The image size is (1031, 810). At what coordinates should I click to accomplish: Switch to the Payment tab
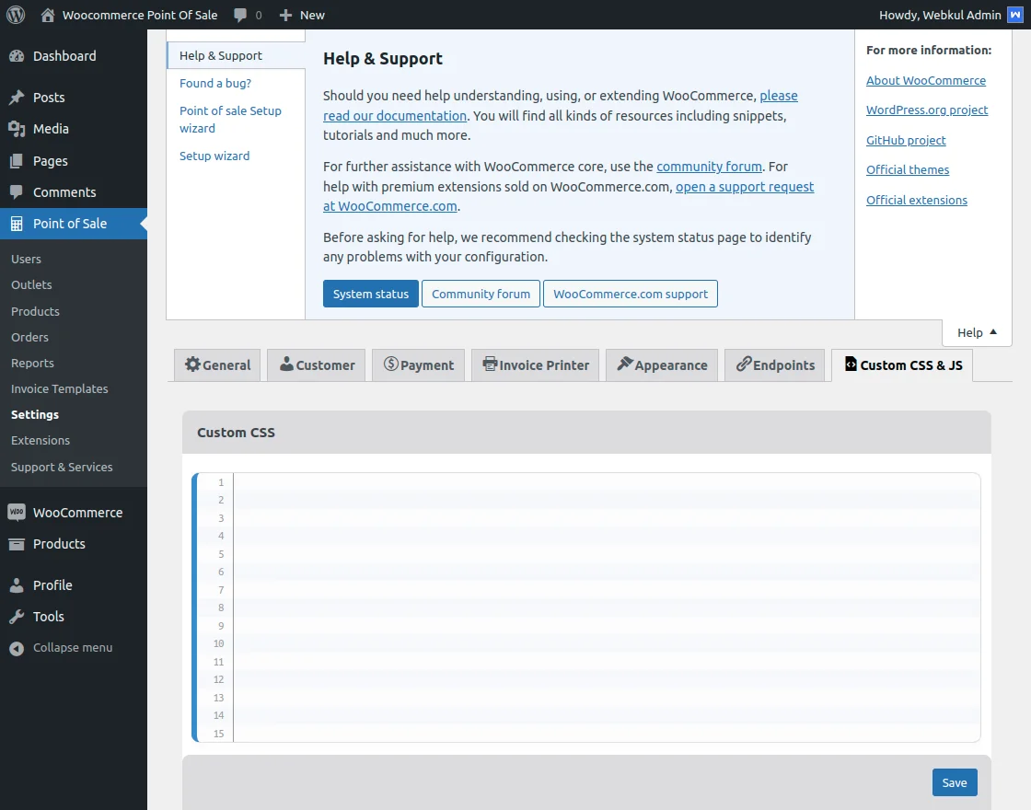[x=418, y=365]
